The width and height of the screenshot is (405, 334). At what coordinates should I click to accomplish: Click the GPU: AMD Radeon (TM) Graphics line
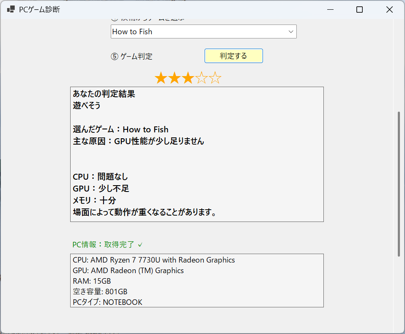tap(128, 271)
